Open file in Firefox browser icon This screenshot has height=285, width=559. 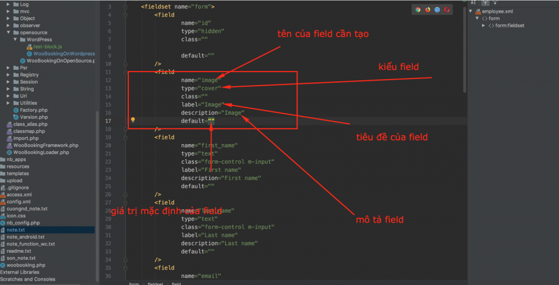pyautogui.click(x=427, y=9)
